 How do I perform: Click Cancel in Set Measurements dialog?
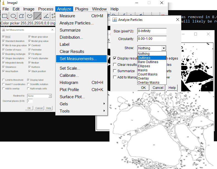[39, 108]
